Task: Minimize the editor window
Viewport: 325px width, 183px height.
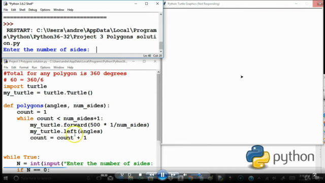Action: point(134,62)
